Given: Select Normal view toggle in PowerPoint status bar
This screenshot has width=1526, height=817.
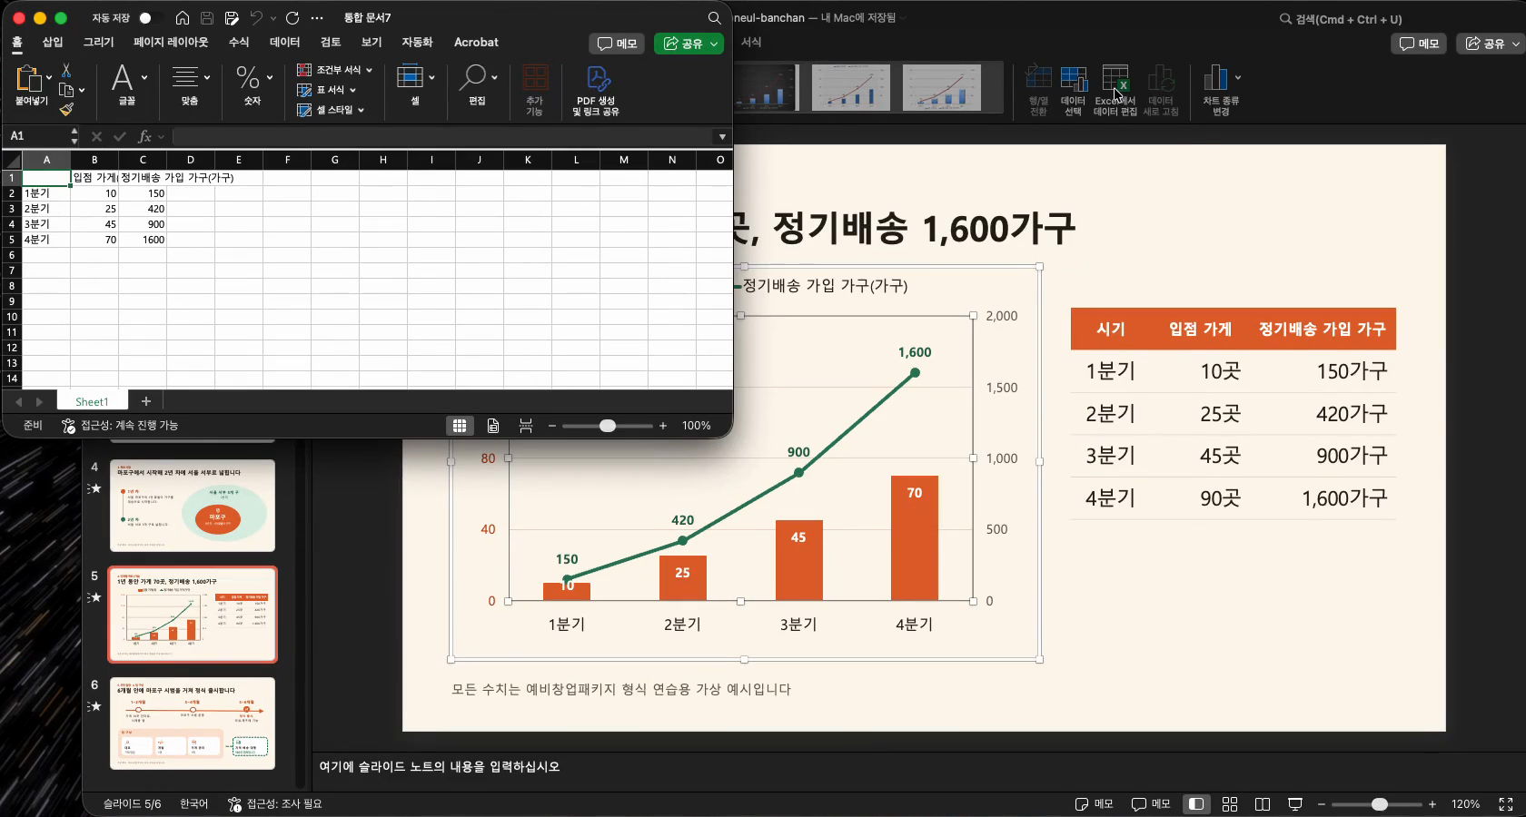Looking at the screenshot, I should pos(1196,804).
